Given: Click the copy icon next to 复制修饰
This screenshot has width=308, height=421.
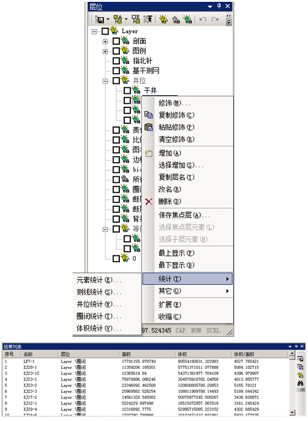Looking at the screenshot, I should pyautogui.click(x=149, y=115).
